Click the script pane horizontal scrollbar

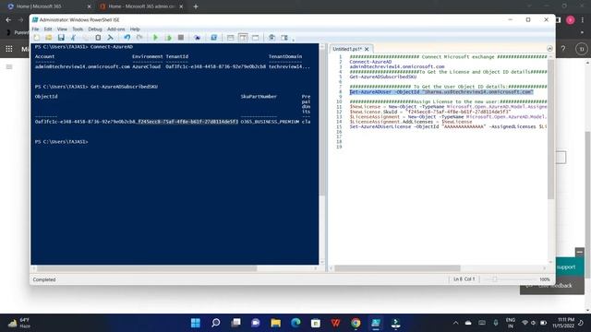(397, 268)
